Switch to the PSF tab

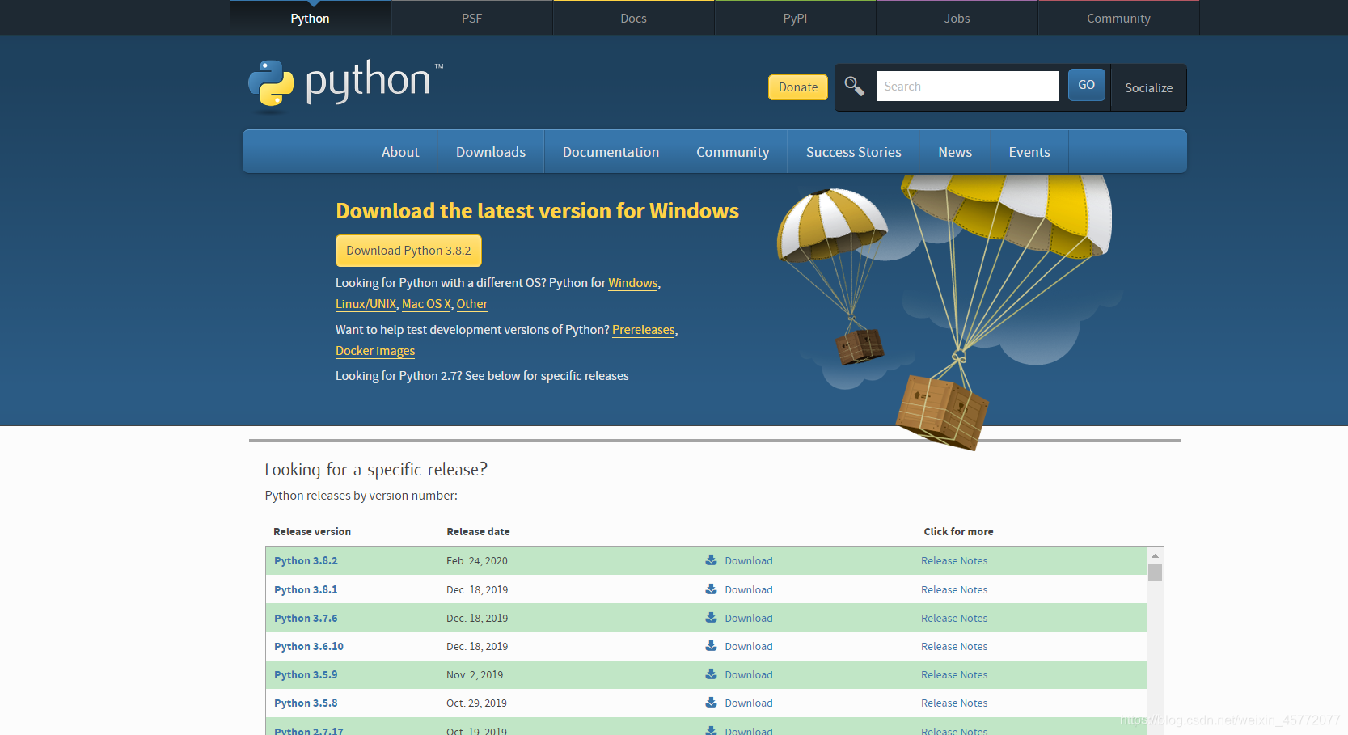click(472, 18)
